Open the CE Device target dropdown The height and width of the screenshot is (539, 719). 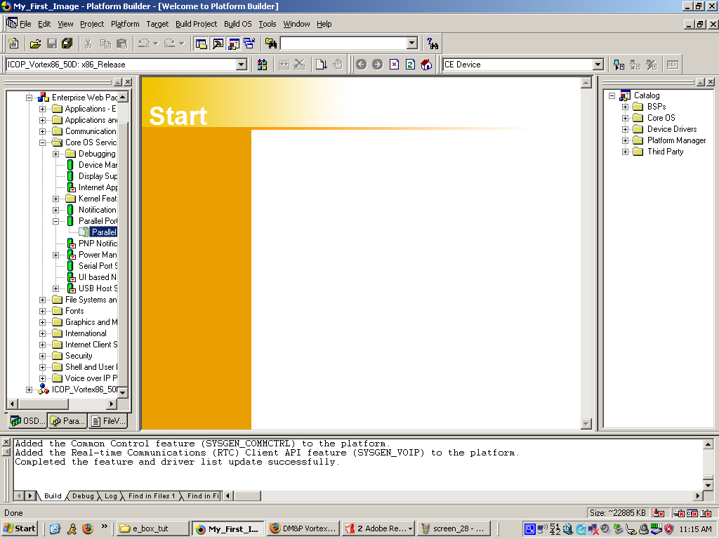[x=598, y=65]
